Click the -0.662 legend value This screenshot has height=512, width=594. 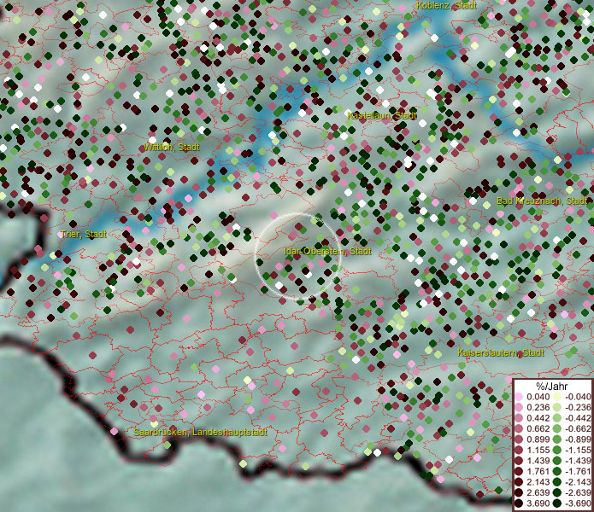coord(578,429)
